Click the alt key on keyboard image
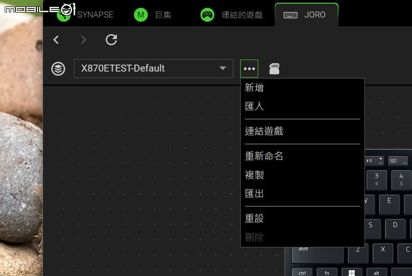The width and height of the screenshot is (412, 276). [377, 272]
